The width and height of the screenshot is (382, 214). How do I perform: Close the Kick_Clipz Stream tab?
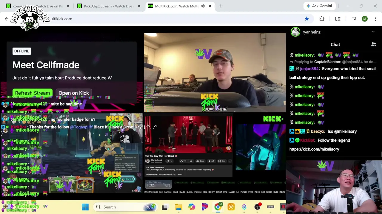coord(139,6)
